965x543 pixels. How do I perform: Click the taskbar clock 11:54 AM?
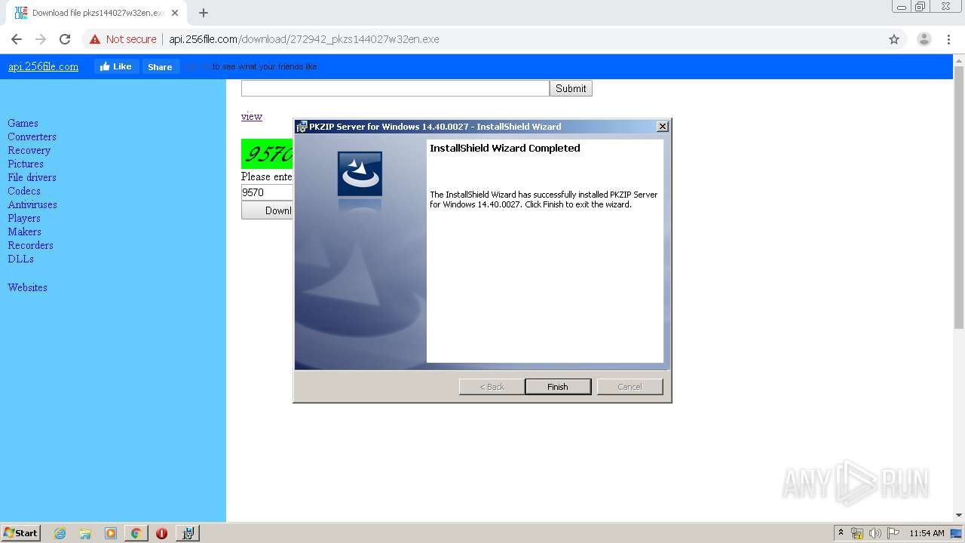point(927,533)
